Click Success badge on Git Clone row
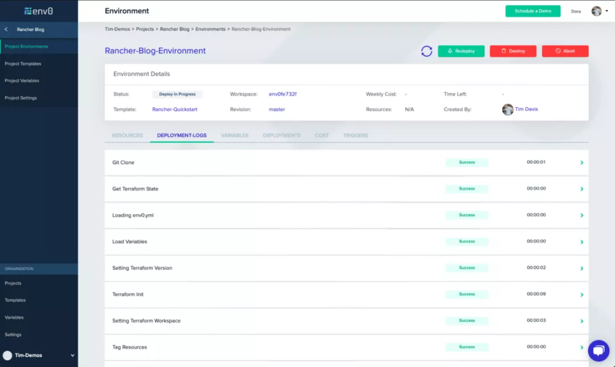Viewport: 615px width, 367px height. (x=467, y=162)
